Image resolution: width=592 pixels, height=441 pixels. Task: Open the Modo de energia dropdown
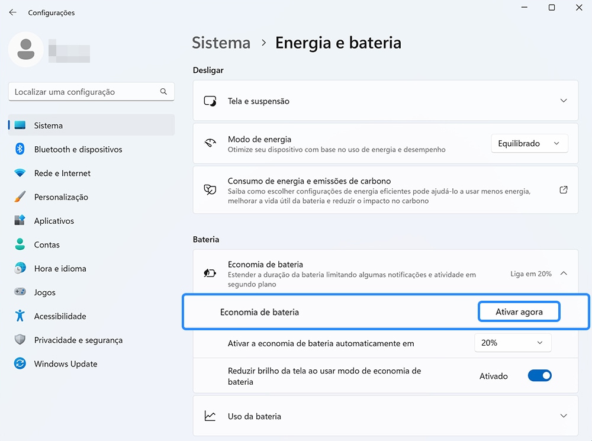tap(529, 143)
